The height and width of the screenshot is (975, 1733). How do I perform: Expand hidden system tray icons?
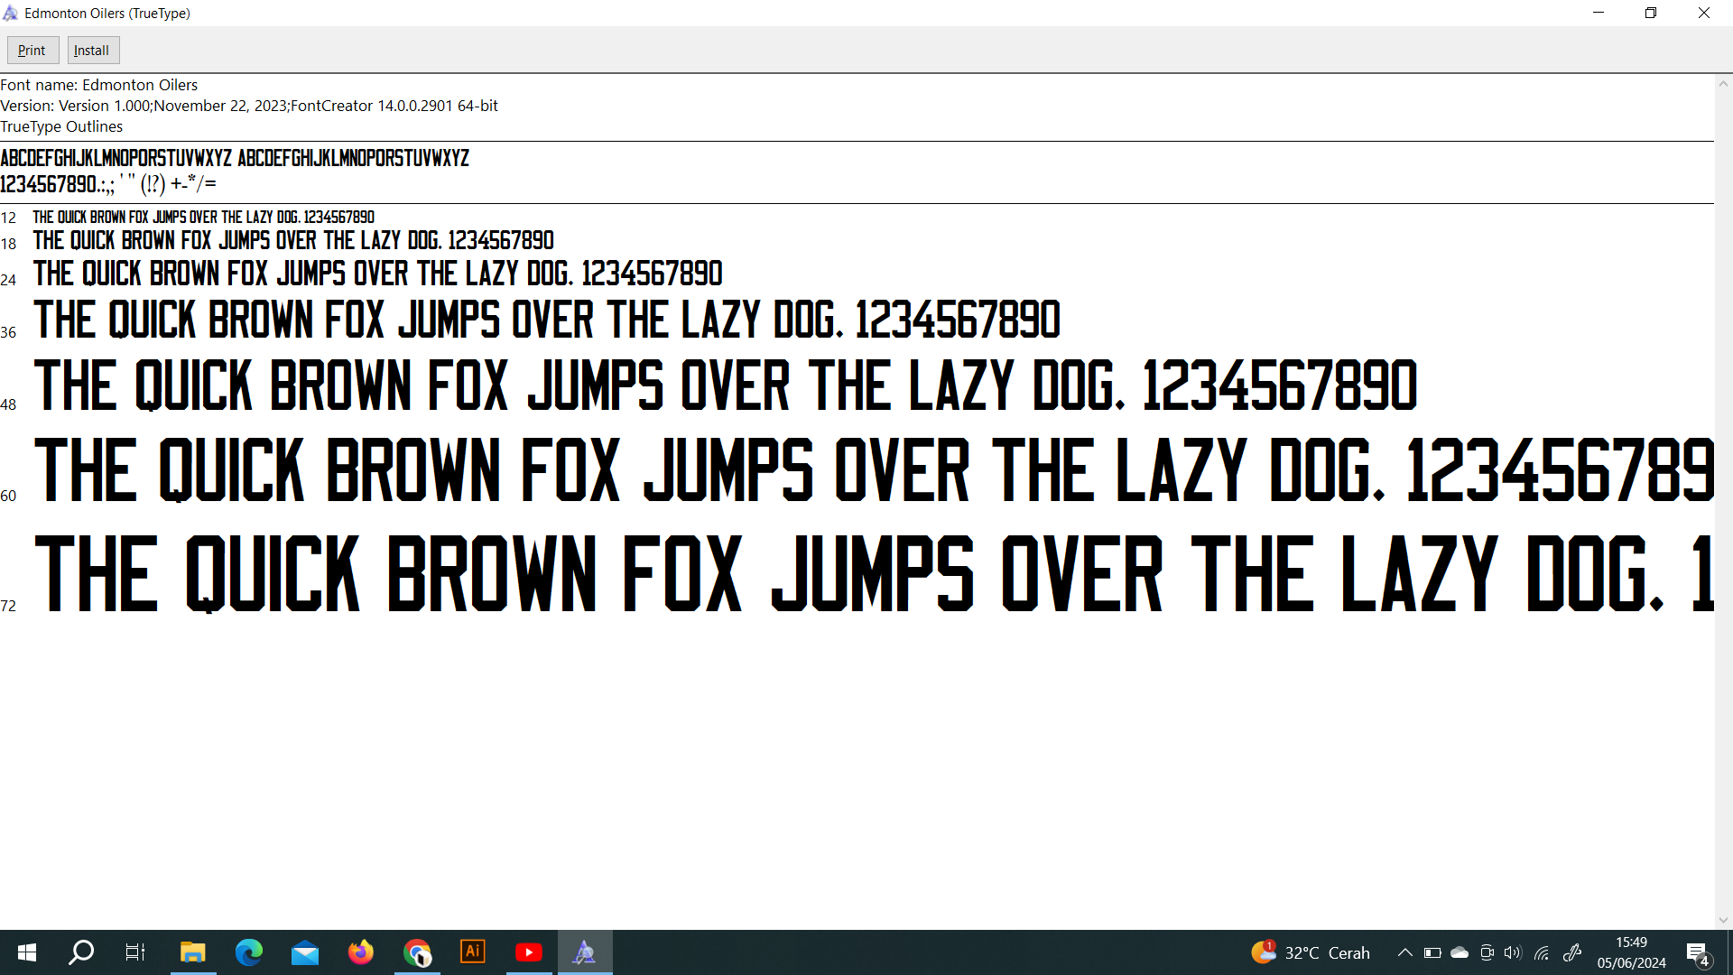(x=1404, y=952)
